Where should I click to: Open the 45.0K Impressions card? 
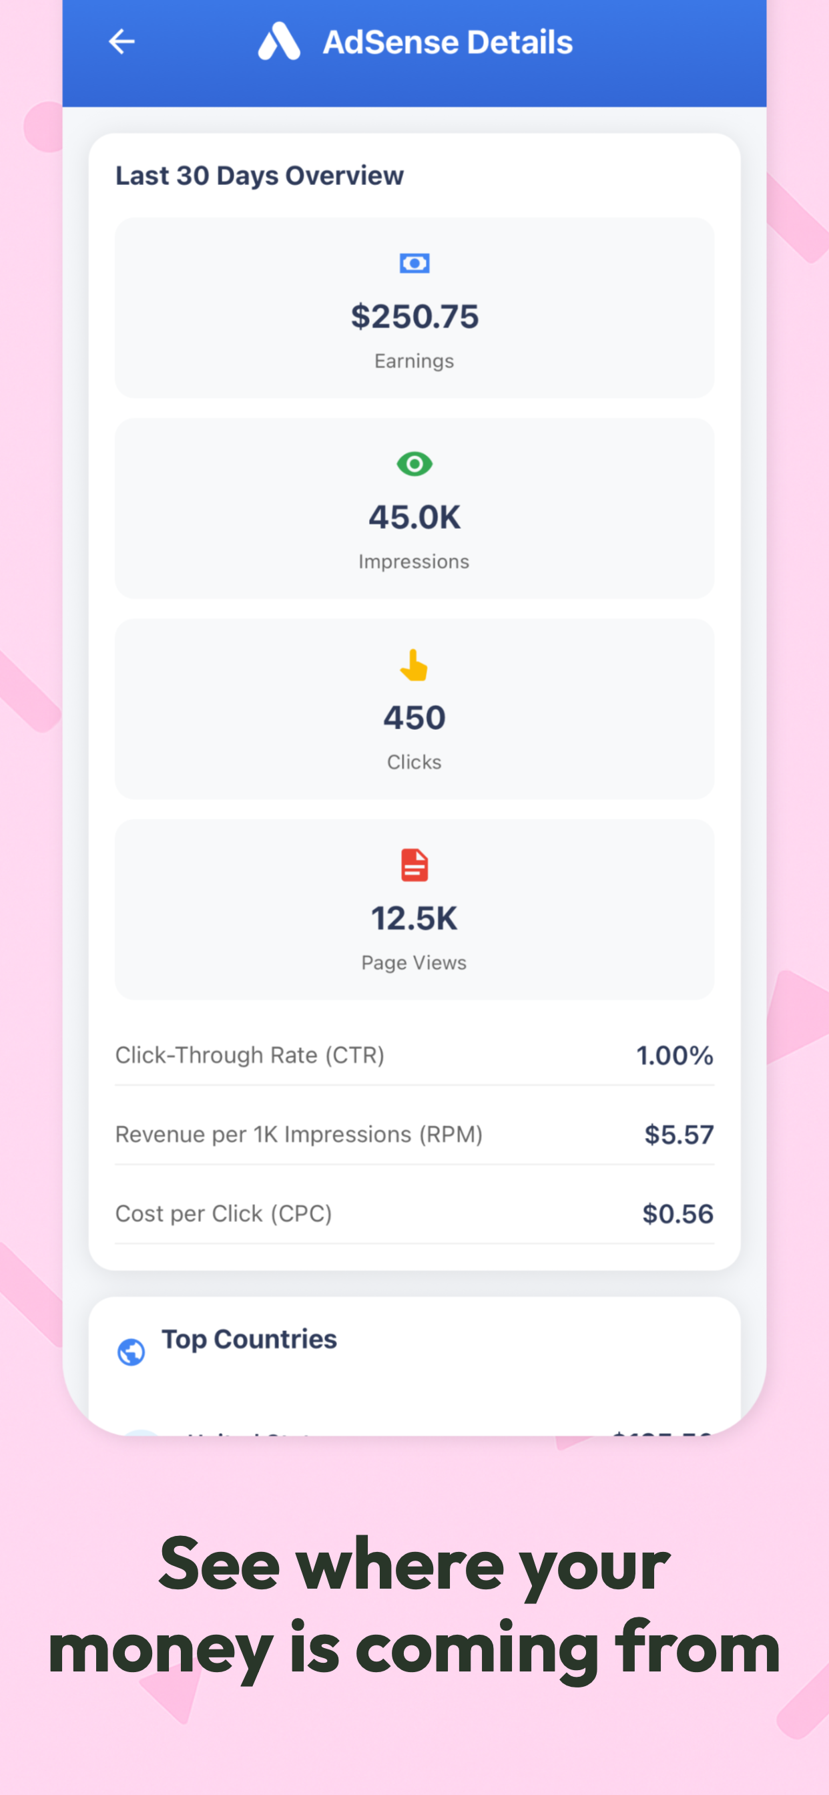[x=414, y=509]
